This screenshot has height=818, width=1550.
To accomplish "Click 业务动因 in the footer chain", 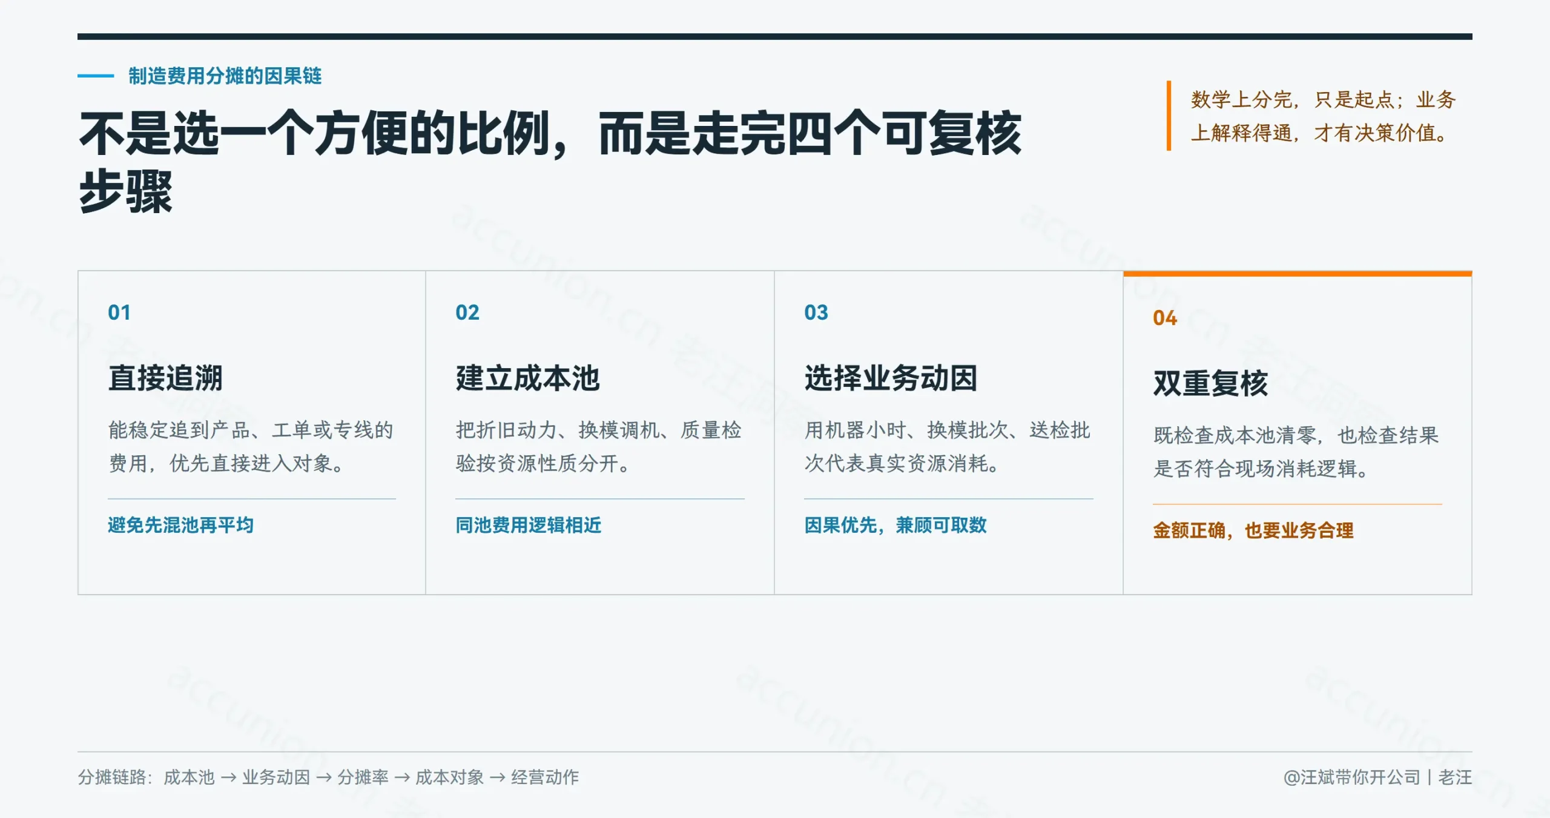I will click(x=276, y=777).
